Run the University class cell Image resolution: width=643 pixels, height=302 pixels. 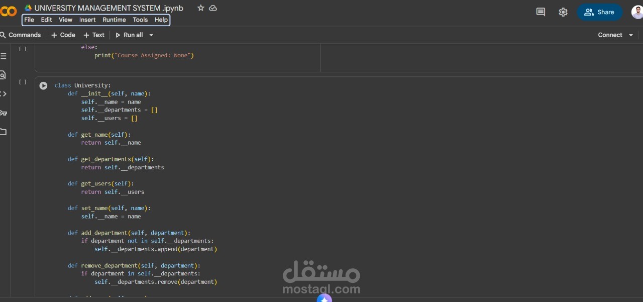(x=43, y=86)
